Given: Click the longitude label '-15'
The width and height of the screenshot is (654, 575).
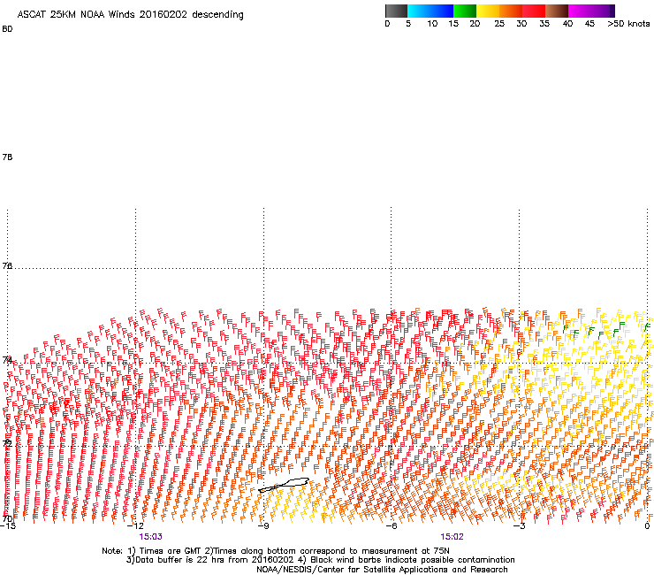Looking at the screenshot, I should coord(7,526).
